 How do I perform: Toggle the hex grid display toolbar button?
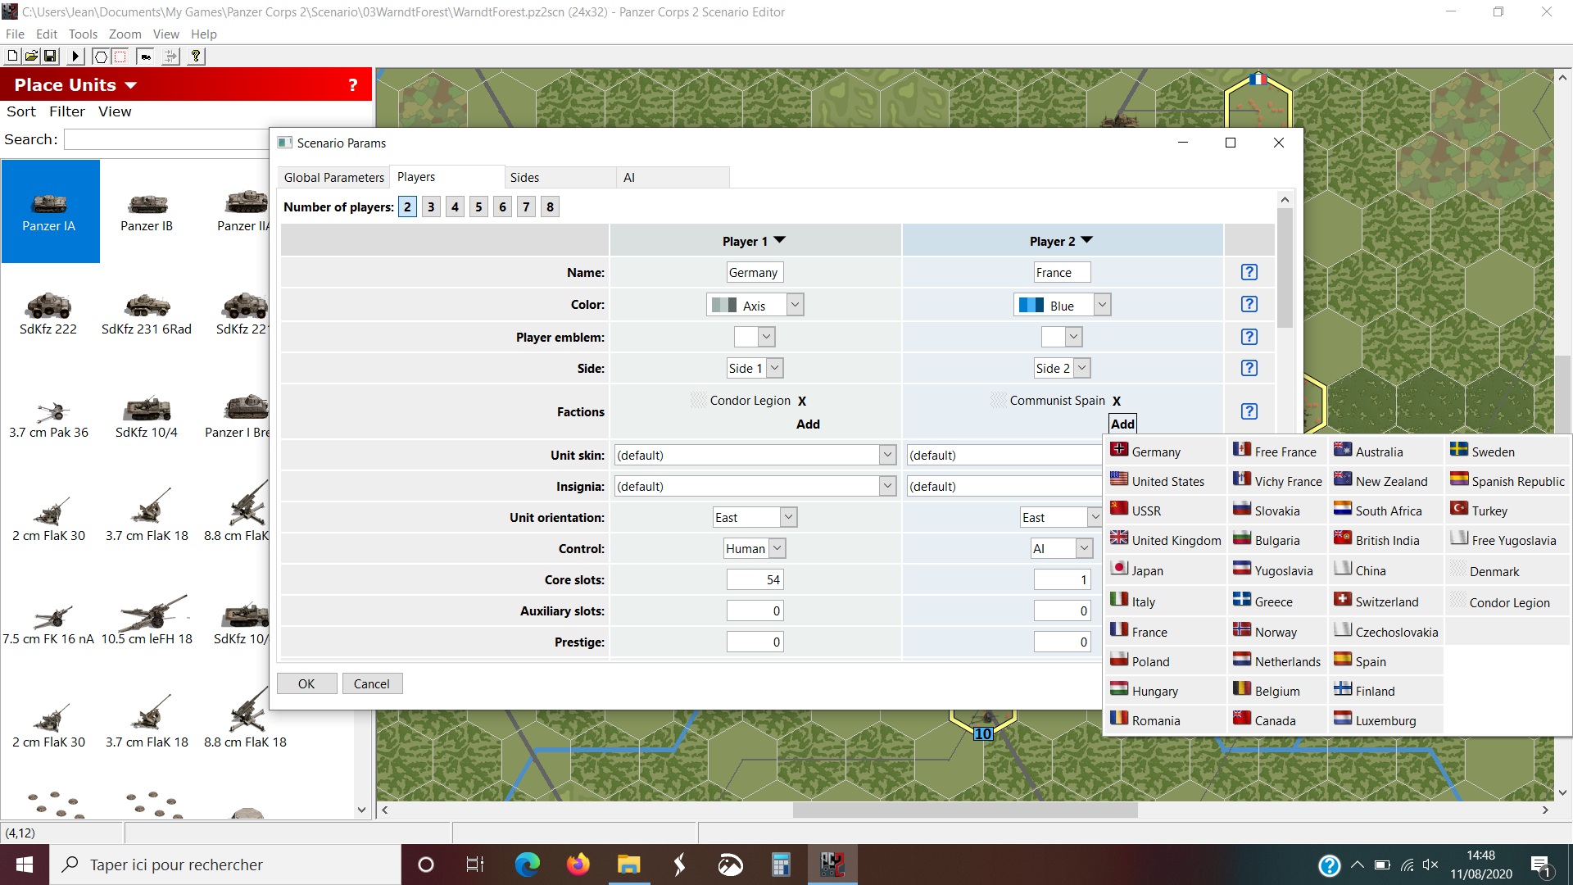coord(101,56)
